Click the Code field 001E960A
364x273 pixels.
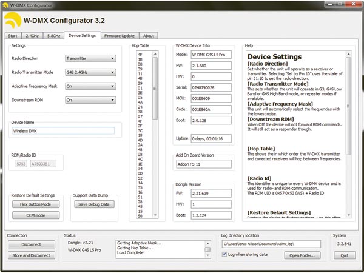click(x=211, y=109)
